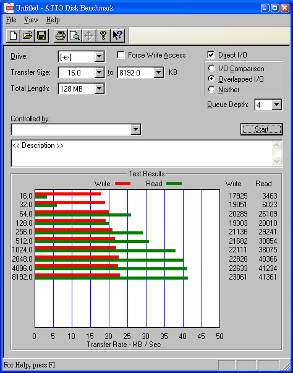The width and height of the screenshot is (293, 373).
Task: Click the Maximize window button
Action: 275,8
